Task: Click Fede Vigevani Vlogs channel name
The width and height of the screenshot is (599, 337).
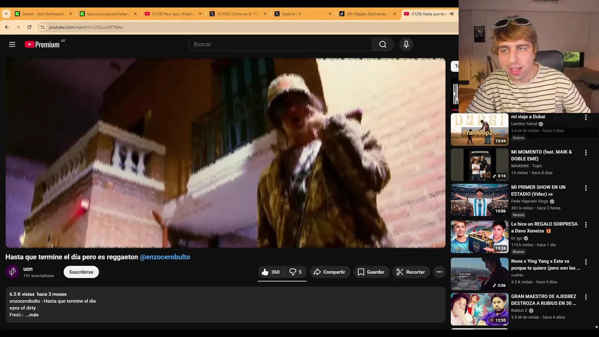Action: pos(529,201)
